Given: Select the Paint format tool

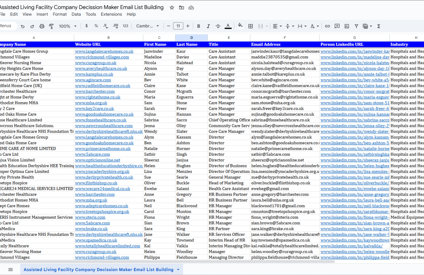Looking at the screenshot, I should pos(52,26).
